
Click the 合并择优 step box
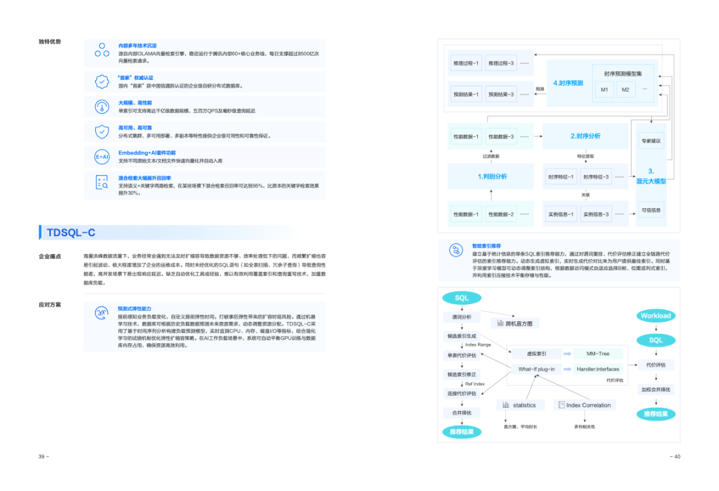point(462,412)
